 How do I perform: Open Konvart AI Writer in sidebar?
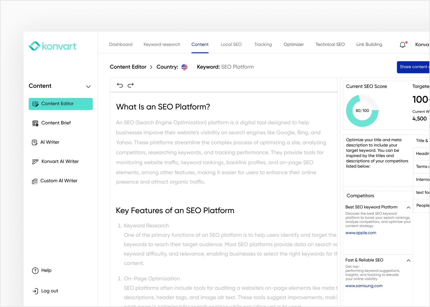60,161
